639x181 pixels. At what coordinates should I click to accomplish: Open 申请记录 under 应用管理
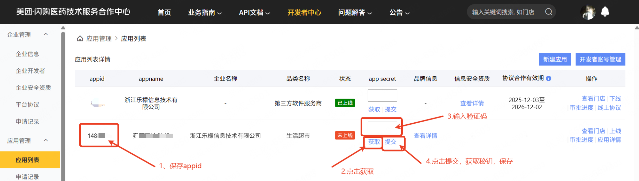tap(27, 177)
